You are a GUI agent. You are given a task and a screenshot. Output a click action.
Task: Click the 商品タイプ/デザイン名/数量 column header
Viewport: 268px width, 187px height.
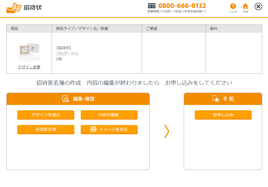tap(82, 29)
